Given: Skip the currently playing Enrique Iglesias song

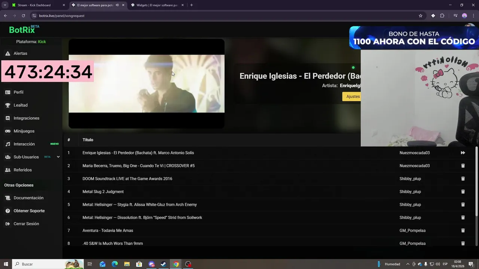Looking at the screenshot, I should click(463, 153).
